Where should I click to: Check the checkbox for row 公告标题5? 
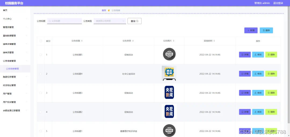tap(41, 55)
